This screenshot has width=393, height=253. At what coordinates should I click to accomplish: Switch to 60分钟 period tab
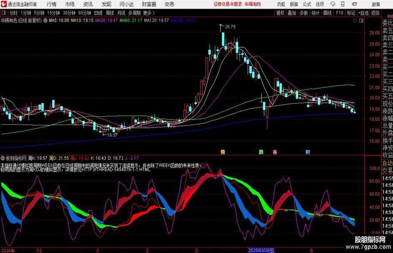(84, 13)
